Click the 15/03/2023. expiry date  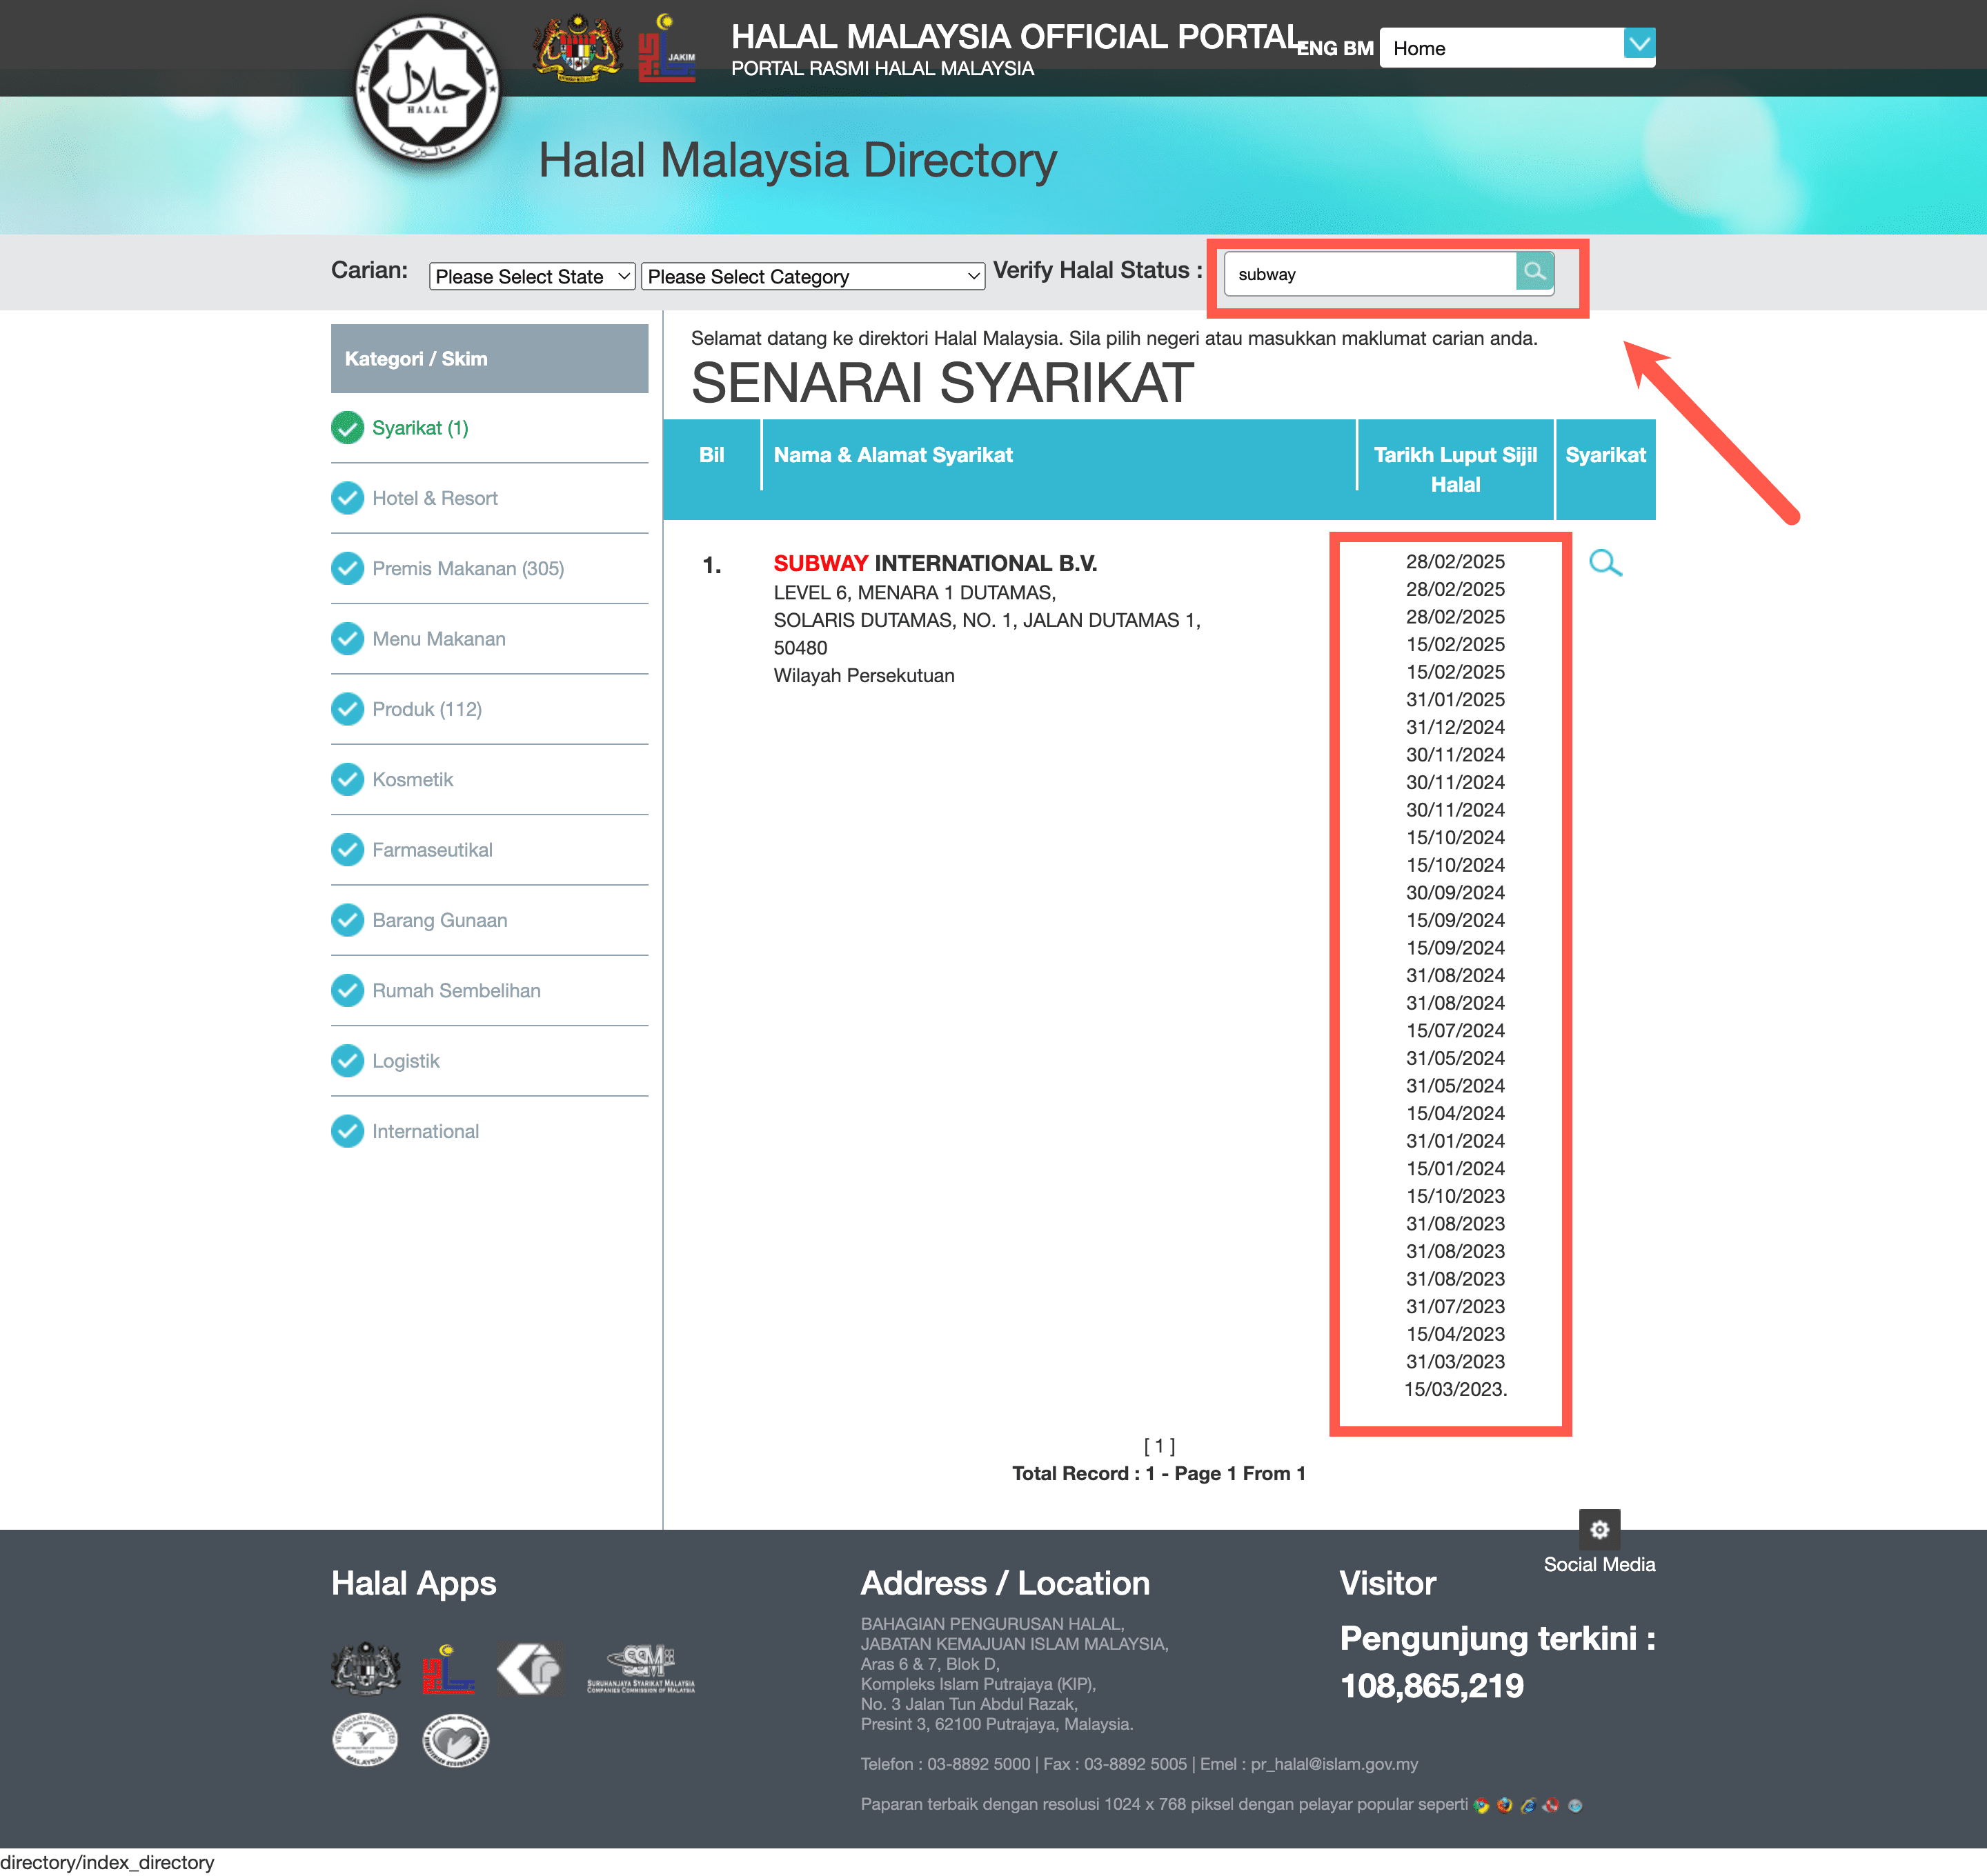(x=1455, y=1389)
